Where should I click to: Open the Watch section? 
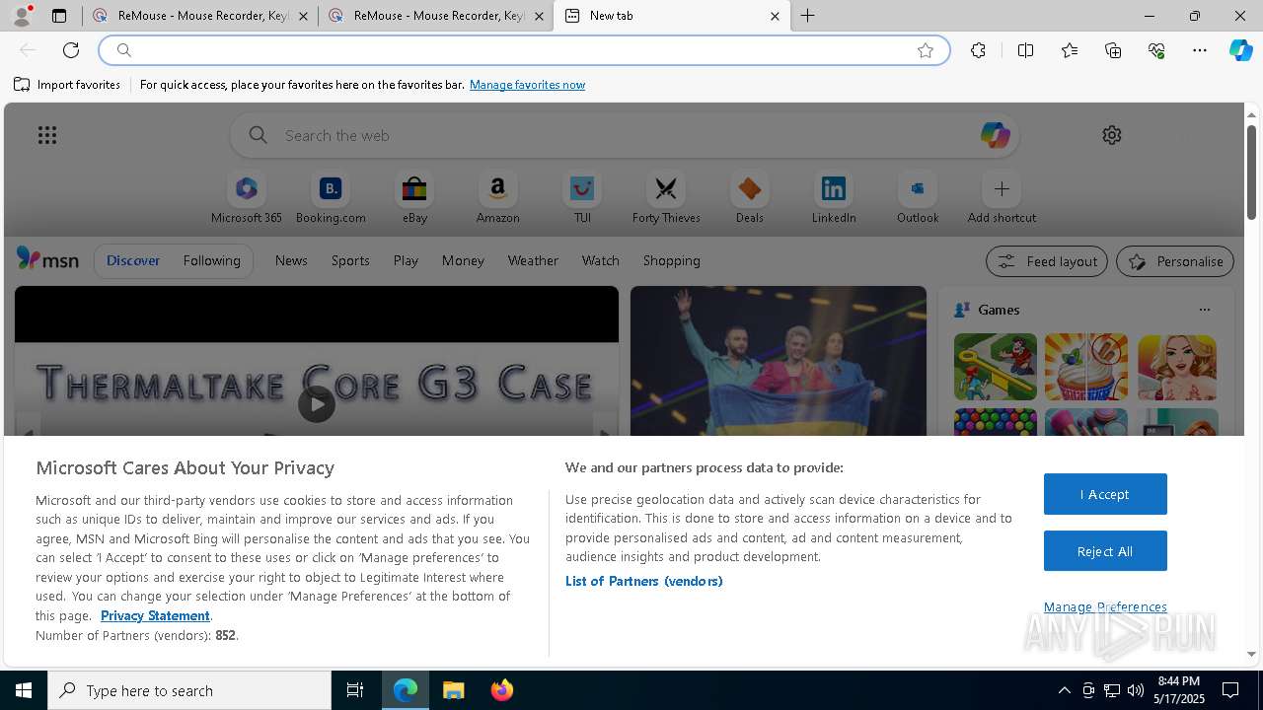(x=601, y=260)
